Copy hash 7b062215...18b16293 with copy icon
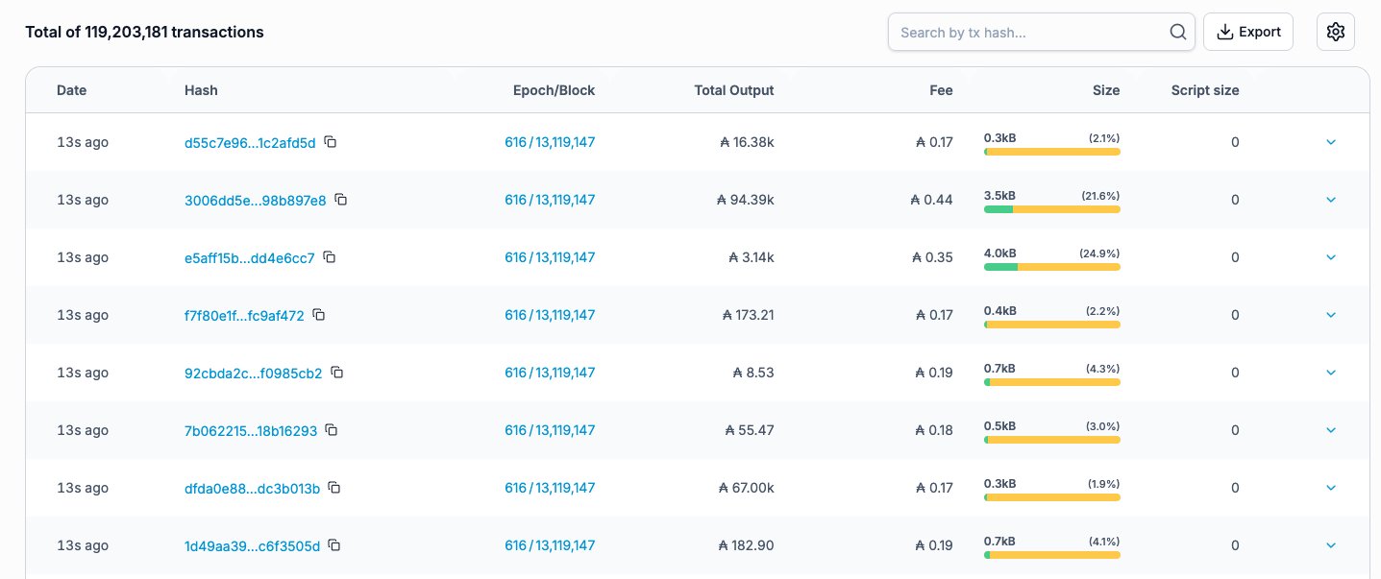 point(332,430)
